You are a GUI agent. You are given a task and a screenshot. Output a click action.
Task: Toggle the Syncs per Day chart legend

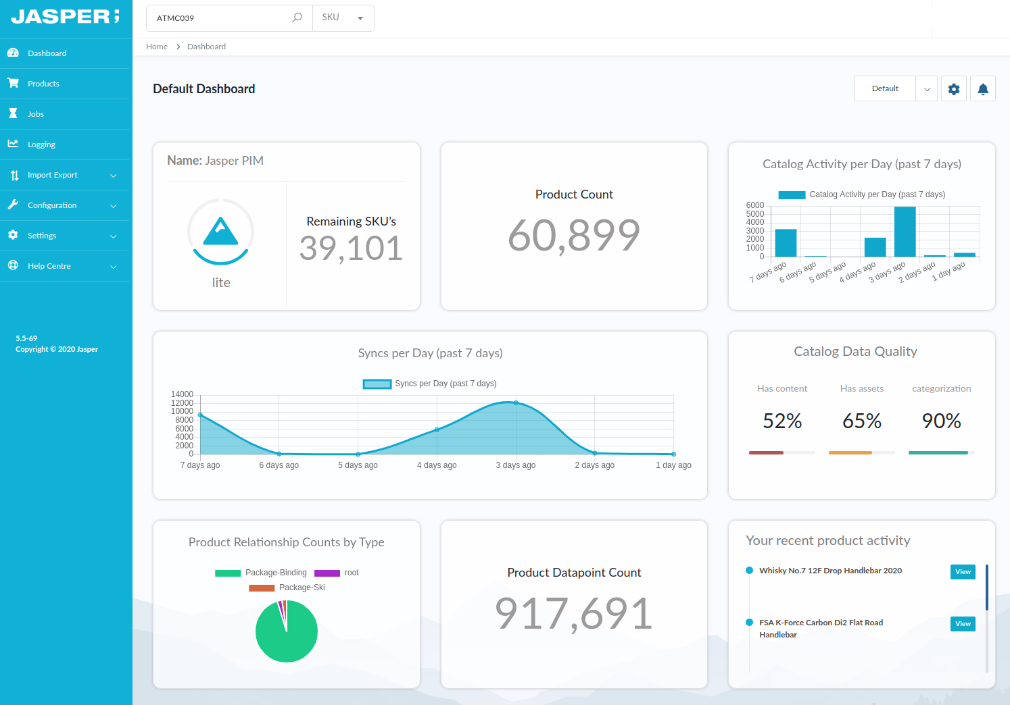pos(429,383)
